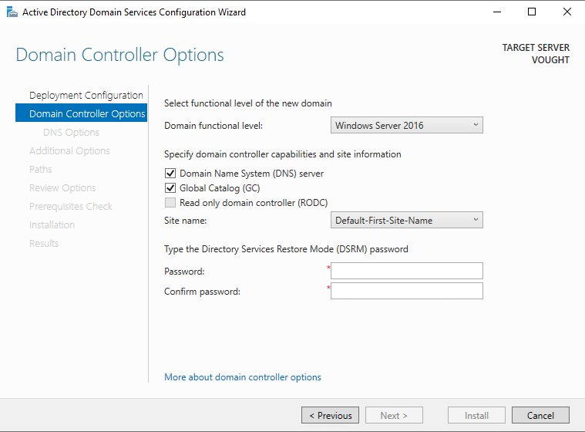Screen dimensions: 585x432
Task: Click the 'Password:' label
Action: 184,272
